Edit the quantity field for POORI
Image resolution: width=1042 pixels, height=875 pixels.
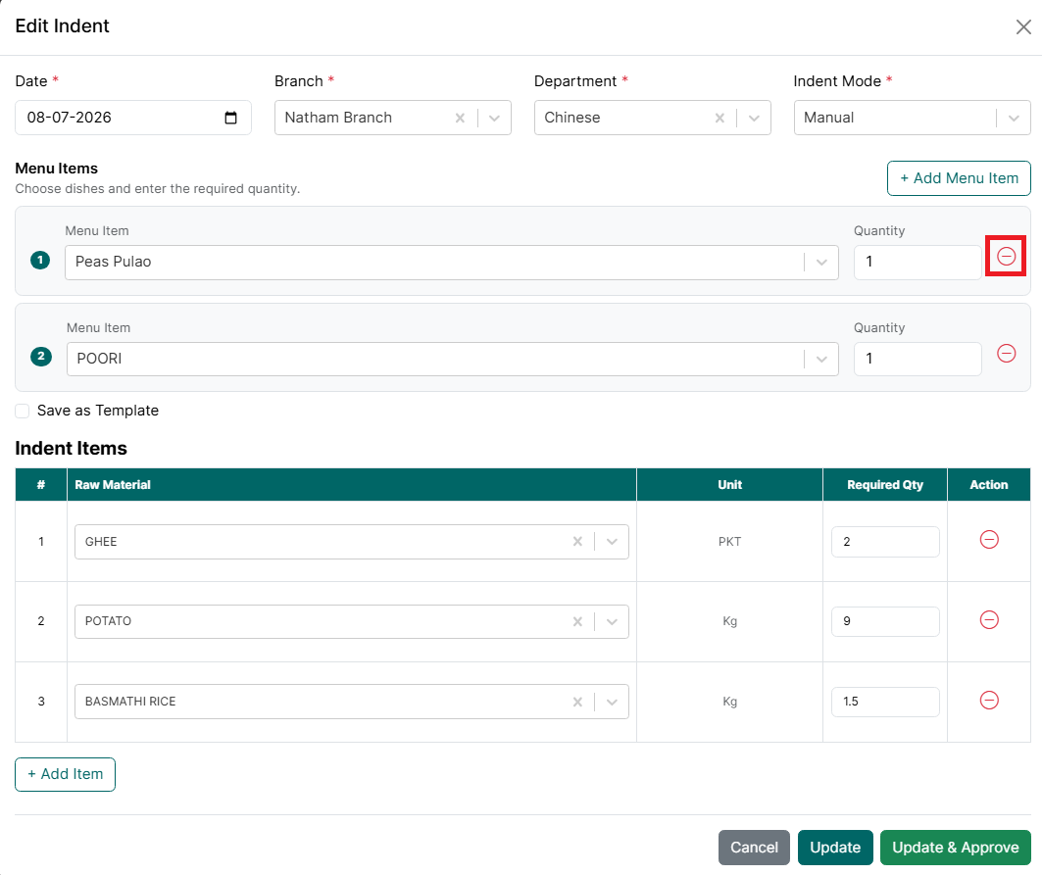point(918,360)
